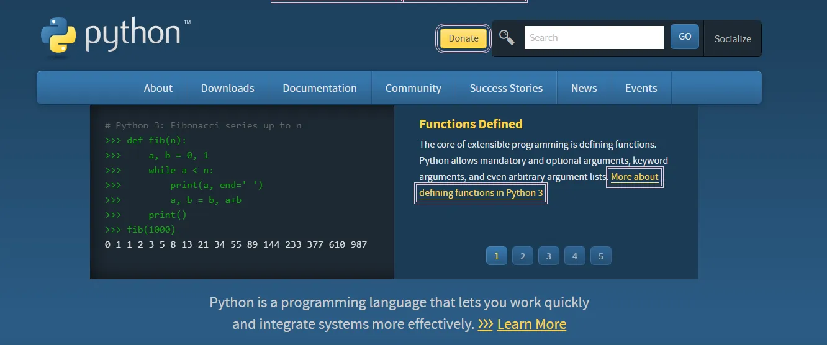
Task: Follow the 'More about defining functions' link
Action: click(x=481, y=193)
